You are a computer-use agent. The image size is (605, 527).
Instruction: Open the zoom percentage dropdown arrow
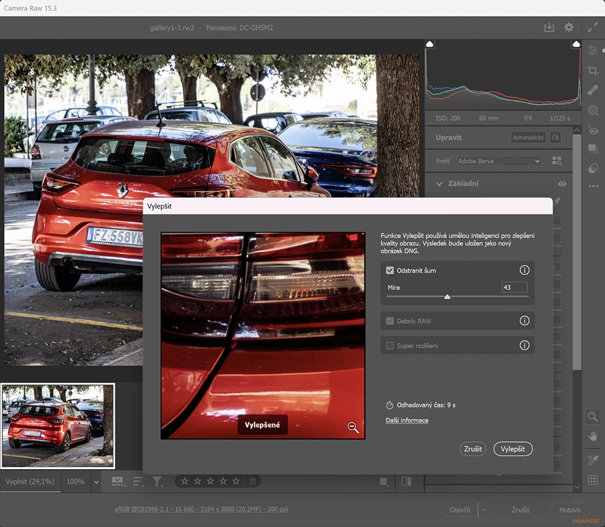[x=96, y=482]
